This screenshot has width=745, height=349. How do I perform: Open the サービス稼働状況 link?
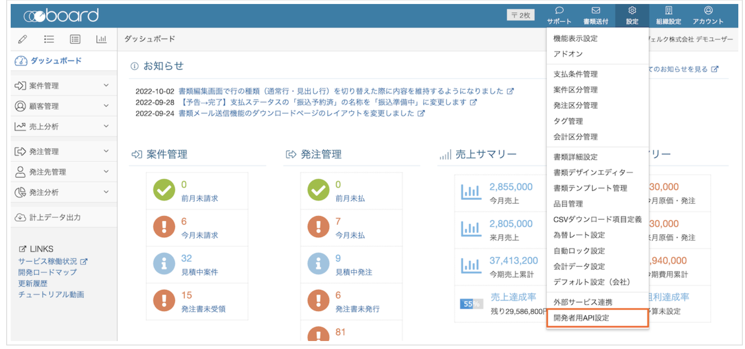coord(48,262)
